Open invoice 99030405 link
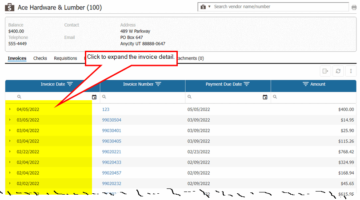Screen dimensions: 360x200 (112, 141)
